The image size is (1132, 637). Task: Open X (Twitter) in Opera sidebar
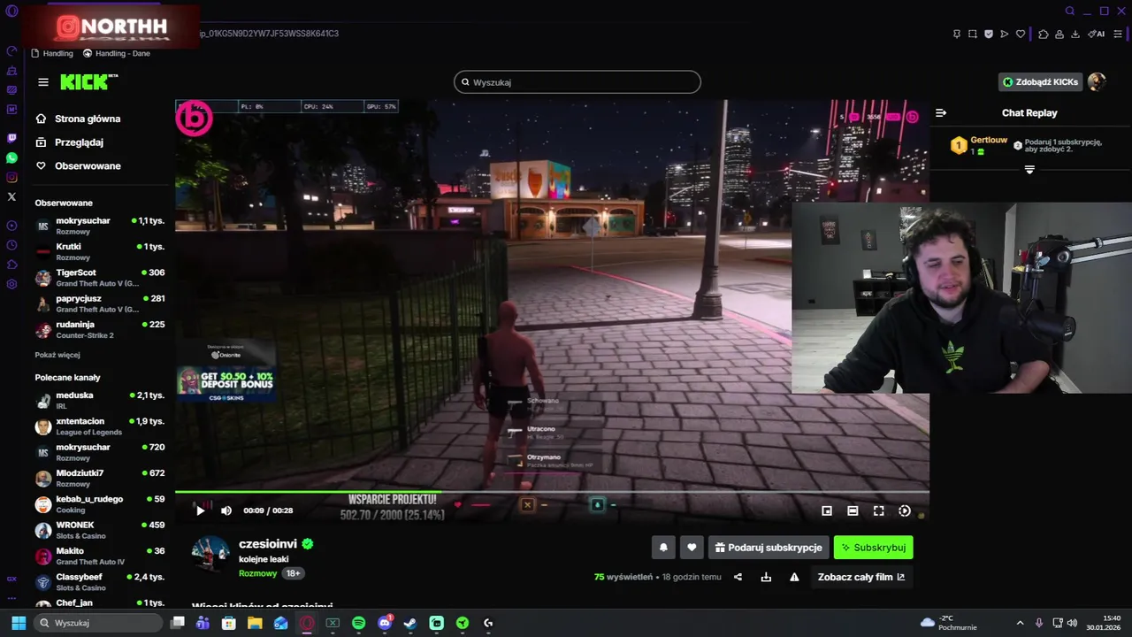coord(11,196)
